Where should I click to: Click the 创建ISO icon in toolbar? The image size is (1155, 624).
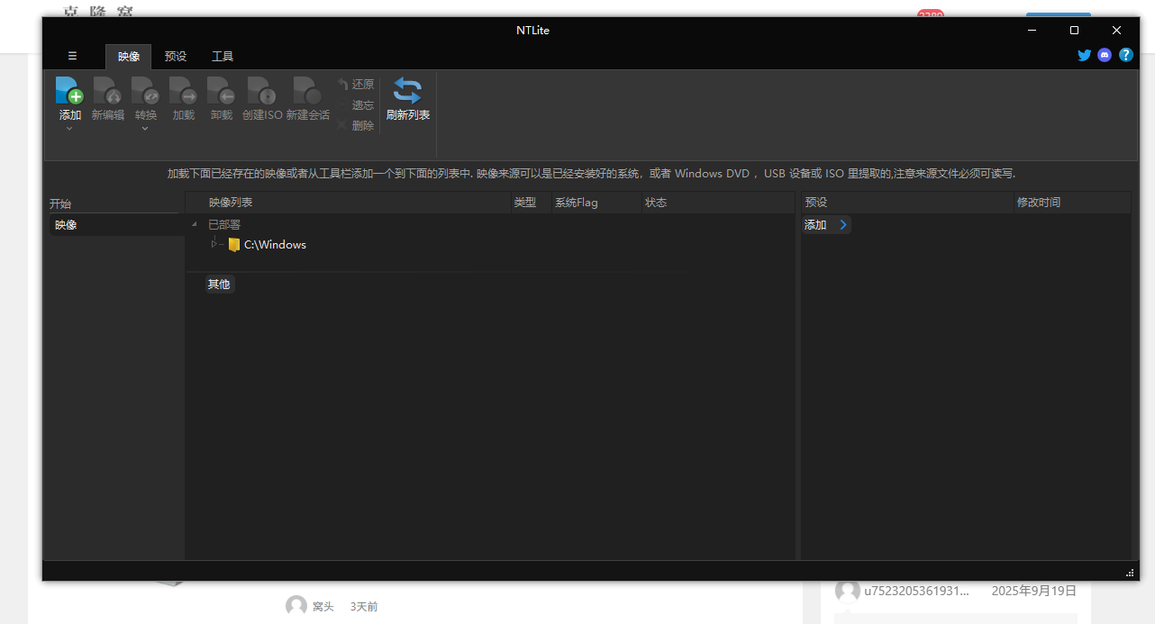pos(262,92)
